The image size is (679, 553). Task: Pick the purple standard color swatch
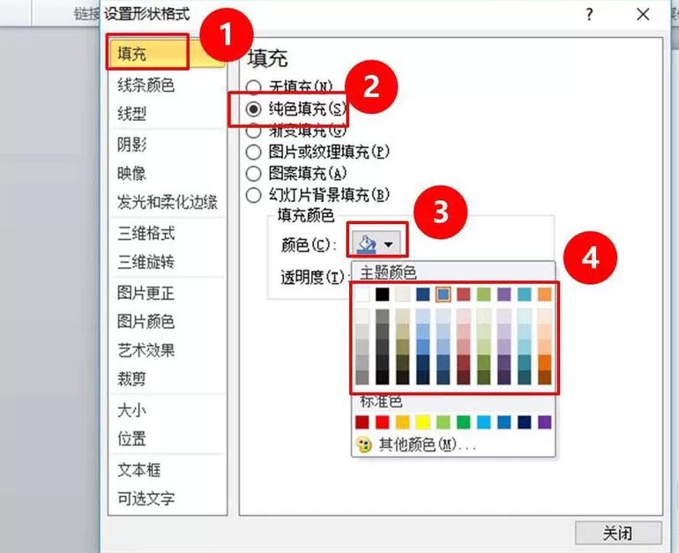(545, 422)
